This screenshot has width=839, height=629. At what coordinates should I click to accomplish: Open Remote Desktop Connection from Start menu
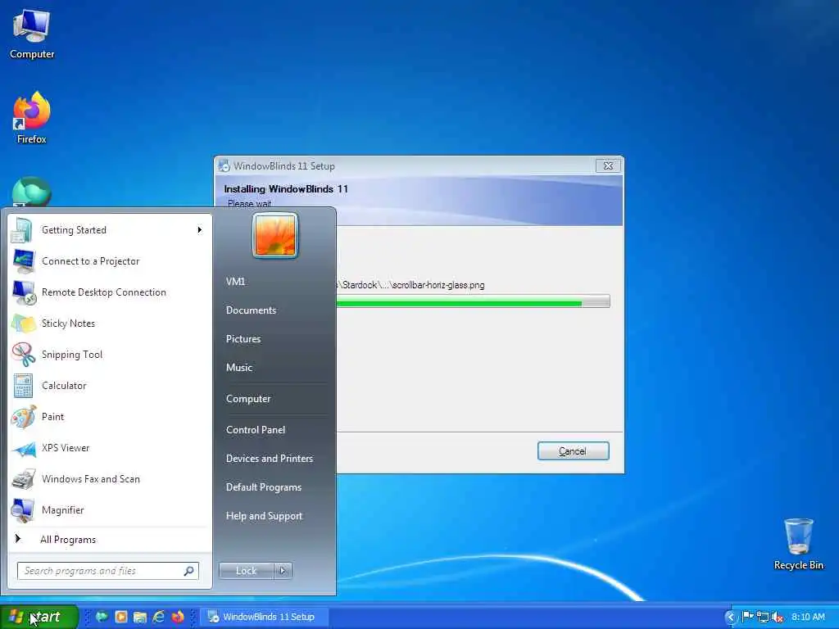point(110,292)
